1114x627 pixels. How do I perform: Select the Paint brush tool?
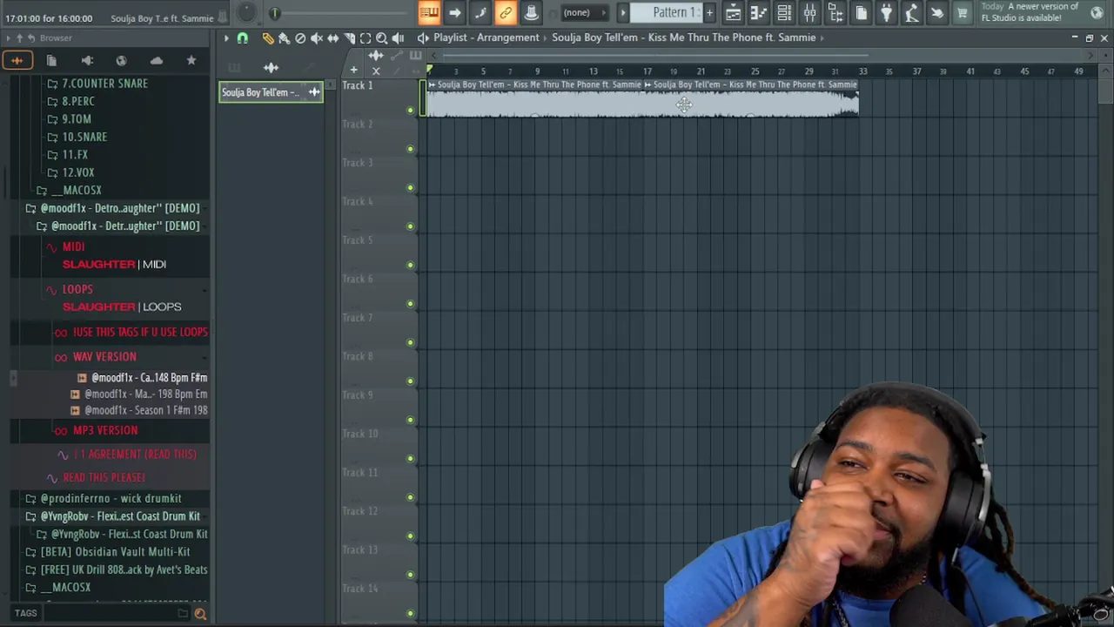[284, 38]
